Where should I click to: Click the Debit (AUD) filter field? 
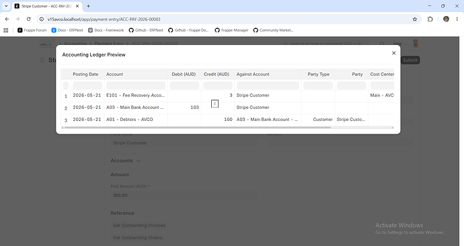pyautogui.click(x=184, y=85)
